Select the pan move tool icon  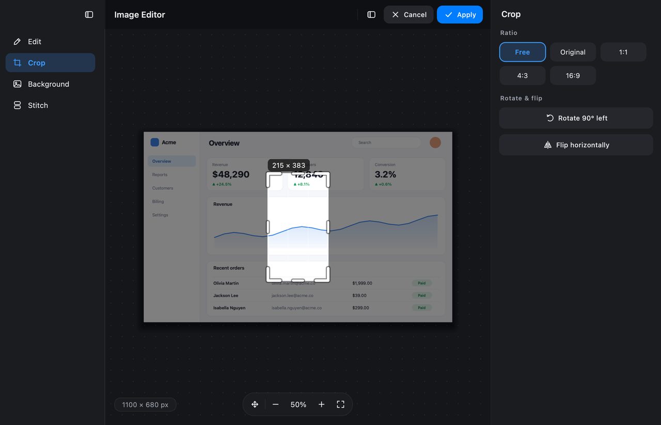pyautogui.click(x=255, y=404)
